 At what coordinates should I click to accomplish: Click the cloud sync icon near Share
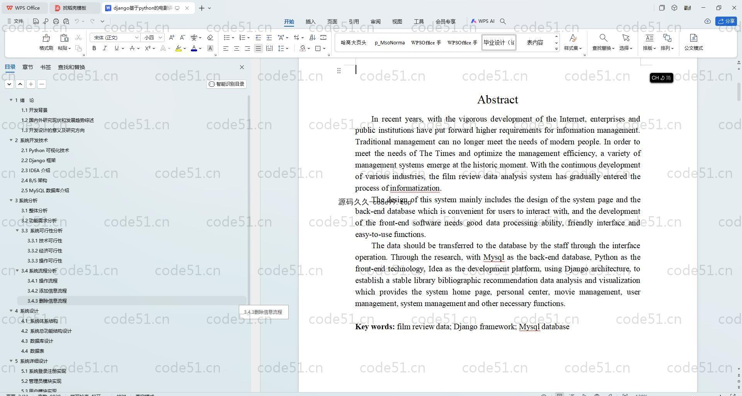708,21
